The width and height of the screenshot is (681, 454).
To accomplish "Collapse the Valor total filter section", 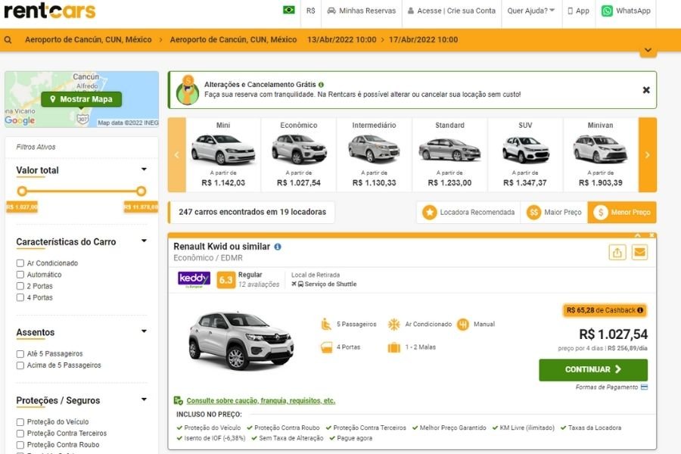I will click(144, 169).
